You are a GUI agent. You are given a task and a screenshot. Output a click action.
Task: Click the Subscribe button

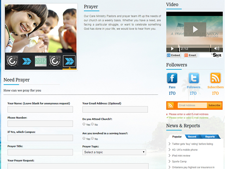pyautogui.click(x=214, y=105)
